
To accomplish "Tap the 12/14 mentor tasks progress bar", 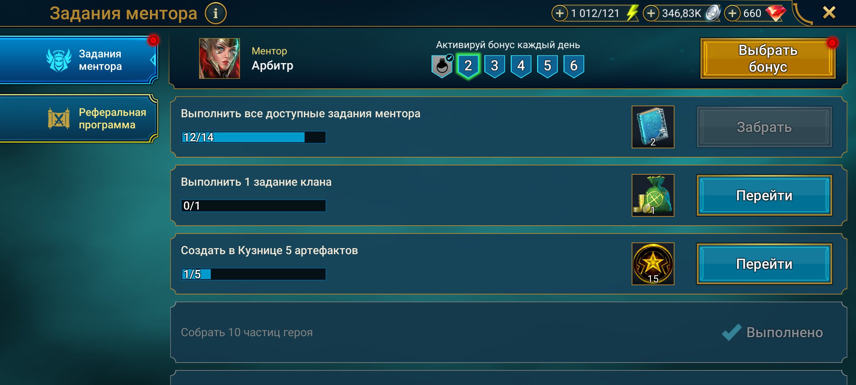I will point(254,137).
